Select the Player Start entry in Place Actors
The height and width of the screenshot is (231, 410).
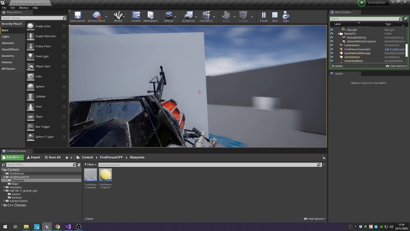pos(46,66)
